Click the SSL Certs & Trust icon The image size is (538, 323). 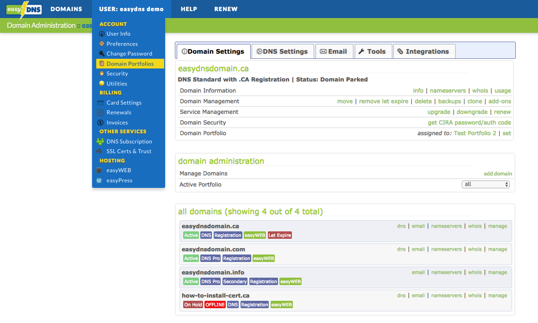(x=99, y=151)
